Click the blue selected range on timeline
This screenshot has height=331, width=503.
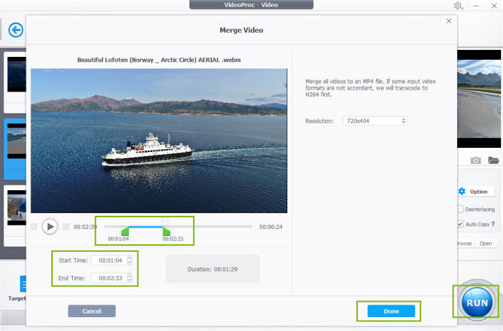coord(146,227)
